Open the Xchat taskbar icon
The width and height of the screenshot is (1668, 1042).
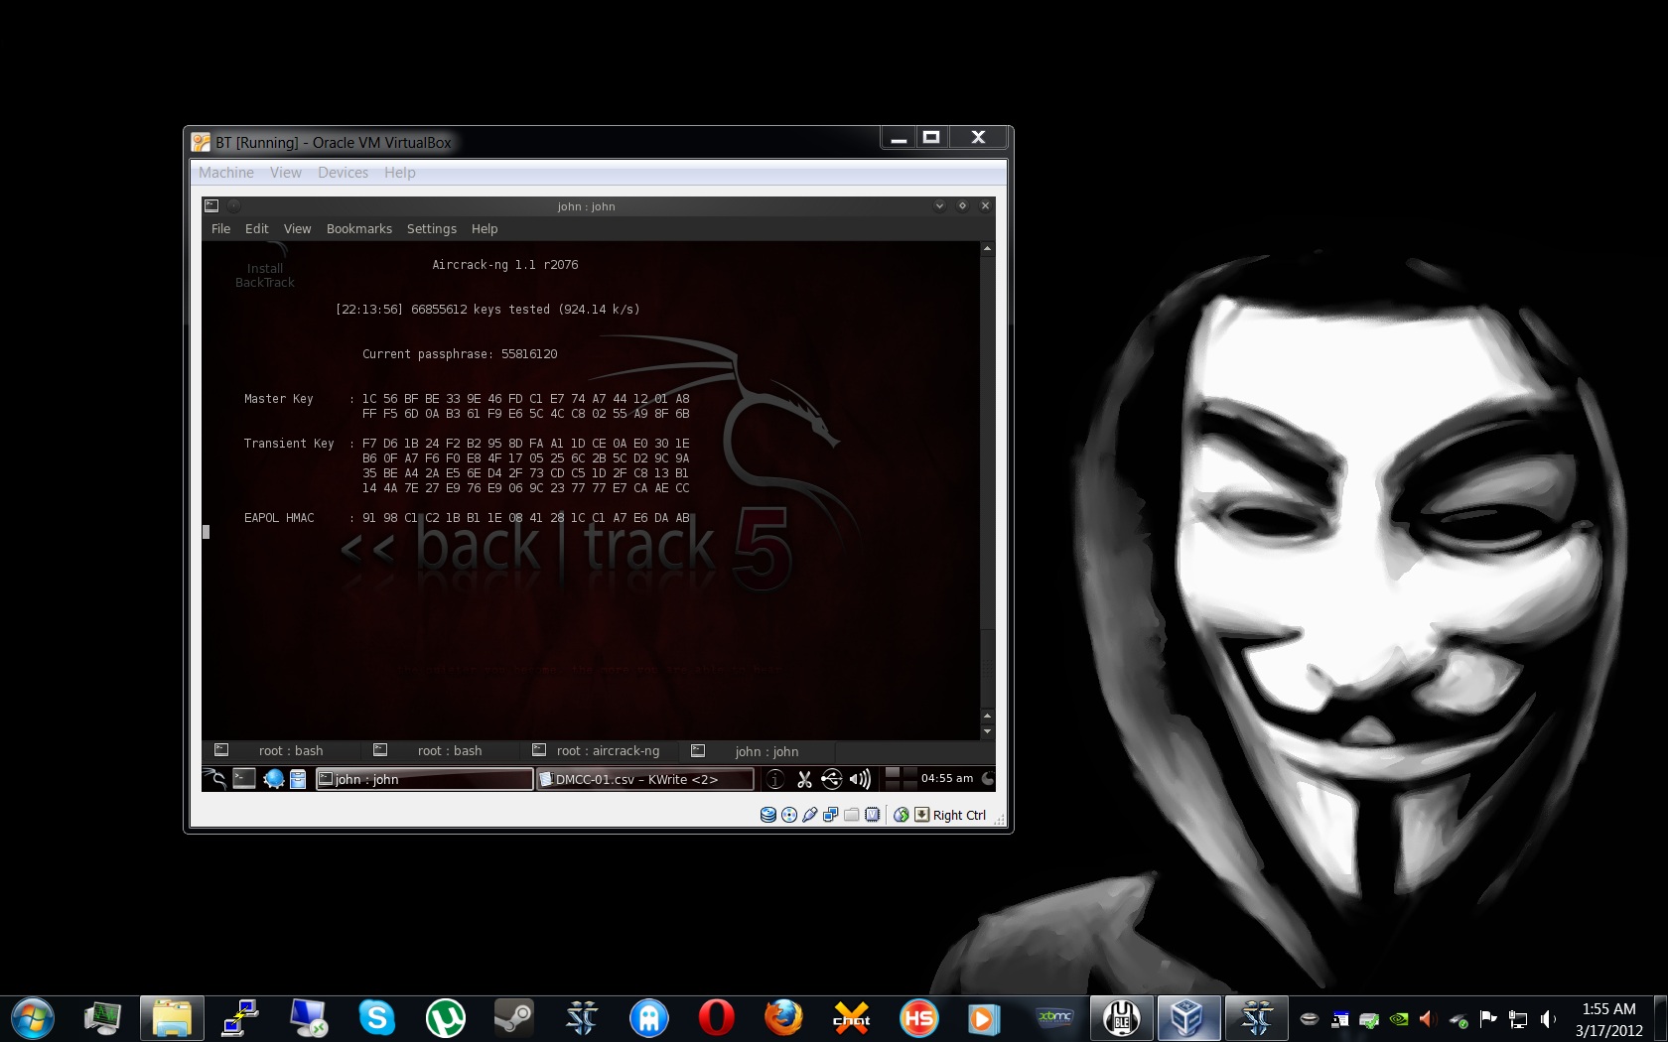tap(852, 1018)
